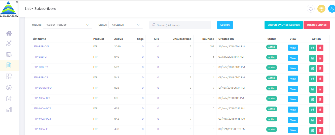Screen dimensions: 335x135
Task: Click the refresh circle icon in header
Action: coord(311,9)
